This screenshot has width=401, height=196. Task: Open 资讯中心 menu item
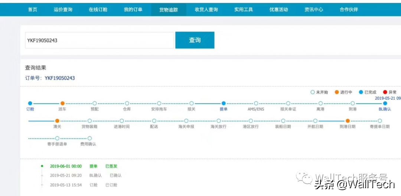[313, 10]
